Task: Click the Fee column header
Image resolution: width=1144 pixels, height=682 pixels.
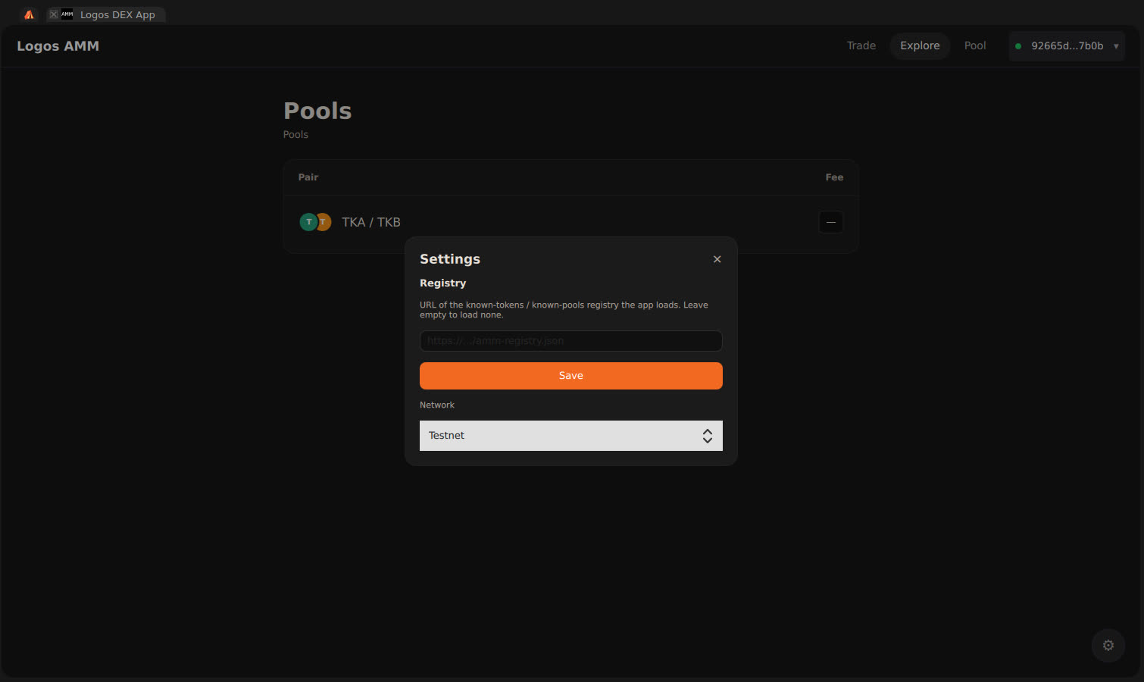Action: point(834,177)
